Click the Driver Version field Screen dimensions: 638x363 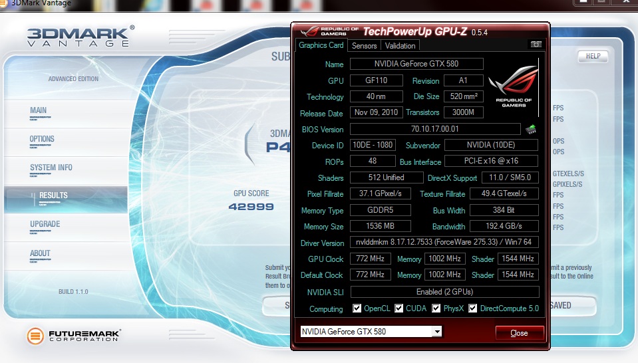click(x=444, y=242)
